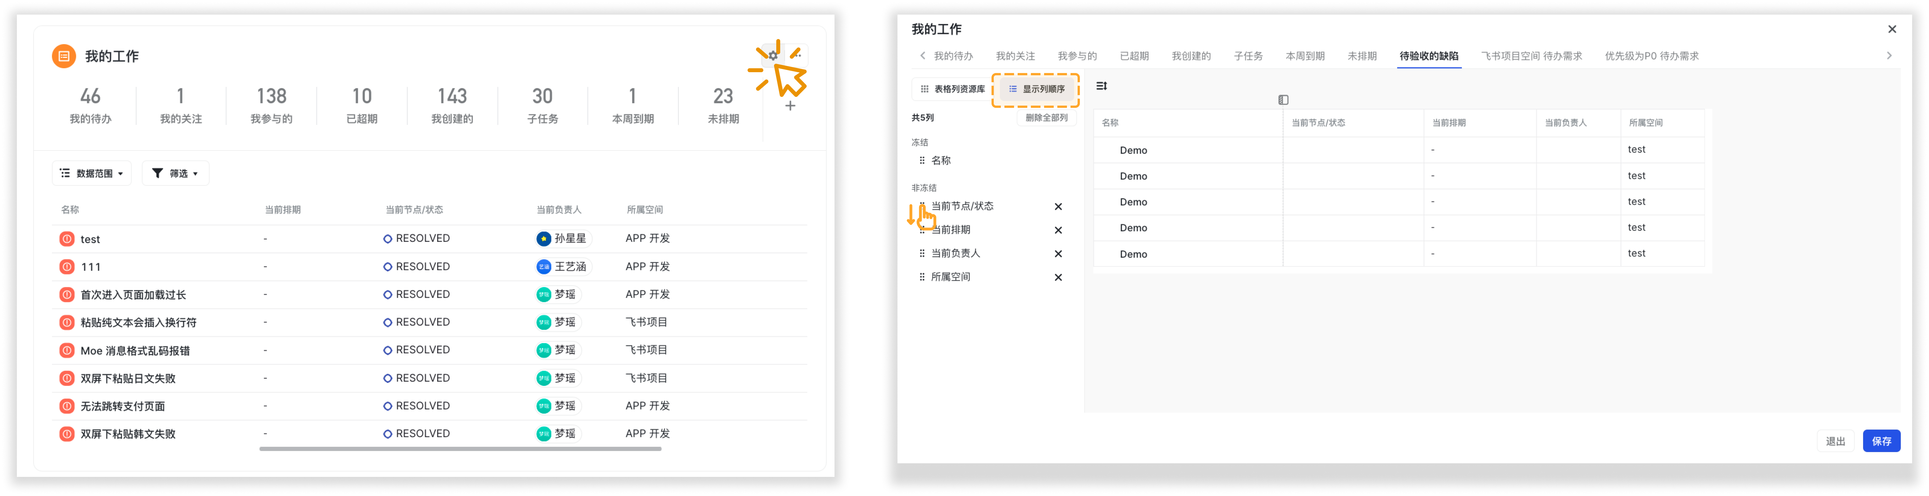The height and width of the screenshot is (496, 1929).
Task: Click the widget table's horizontal scrollbar
Action: (461, 449)
